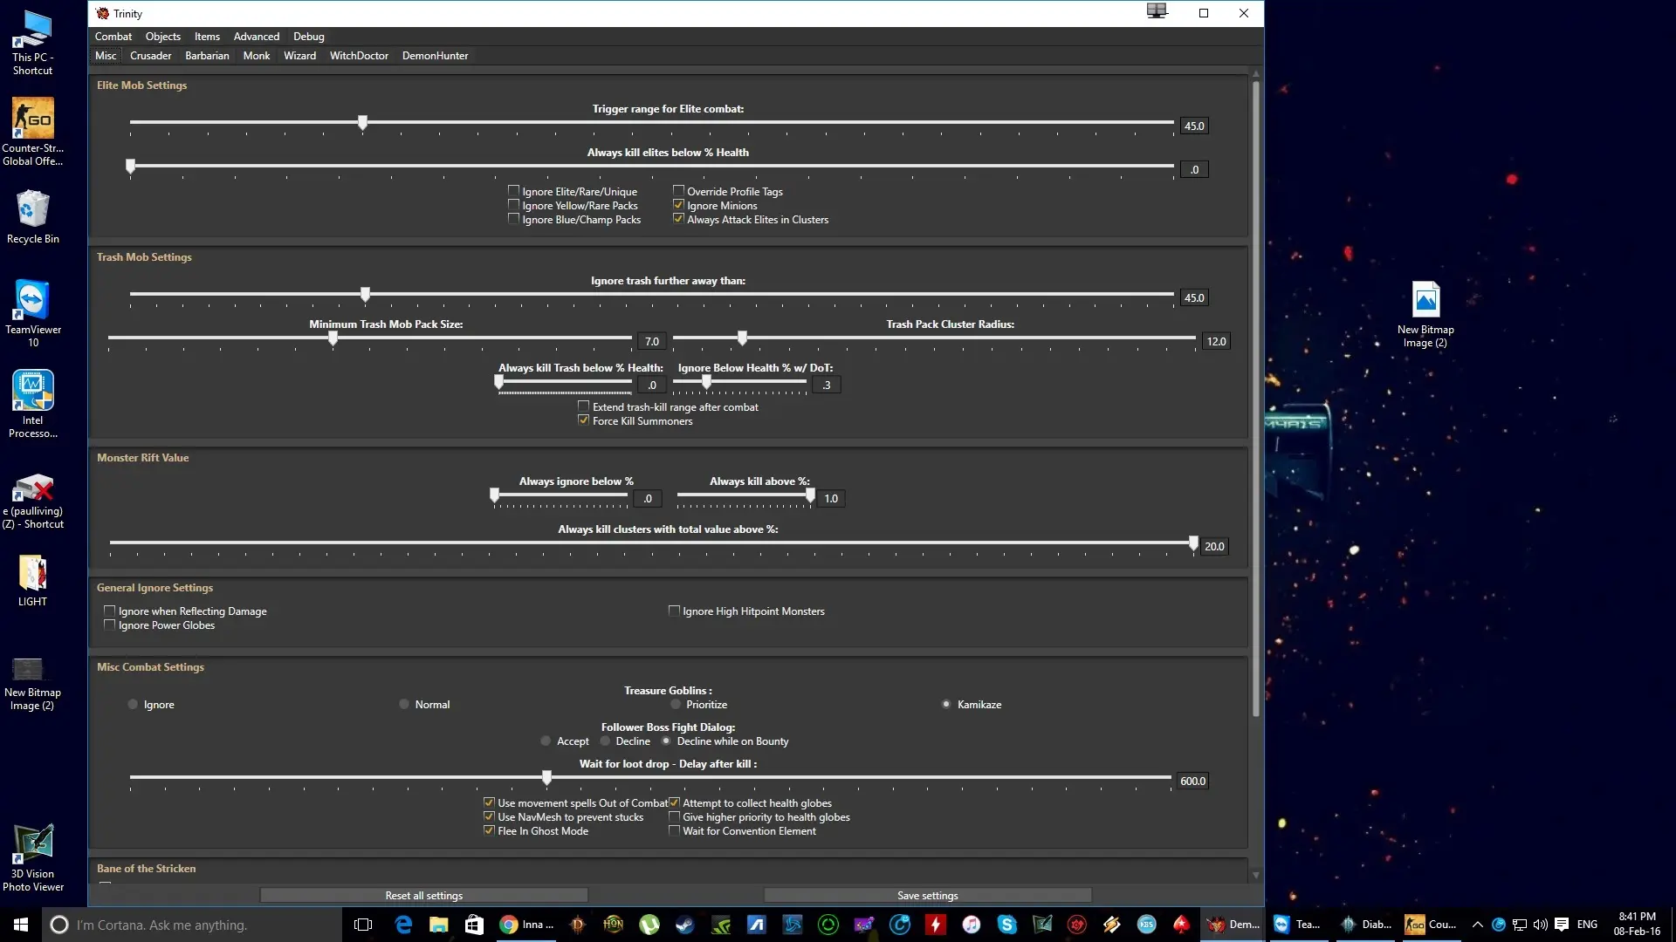Enable Ignore Elite/Rare/Unique checkbox
The width and height of the screenshot is (1676, 942).
514,191
